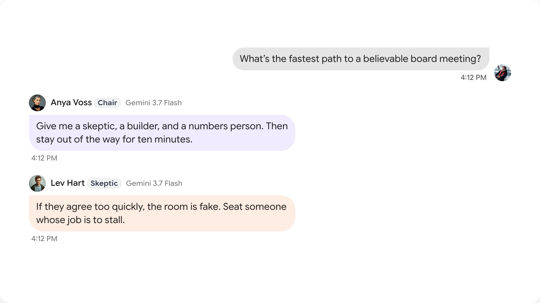
Task: Select Anya's purple message bubble
Action: pos(162,133)
